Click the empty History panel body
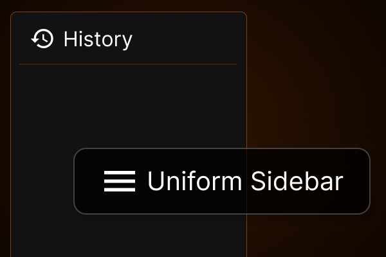Viewport: 386px width, 257px height. (x=128, y=106)
